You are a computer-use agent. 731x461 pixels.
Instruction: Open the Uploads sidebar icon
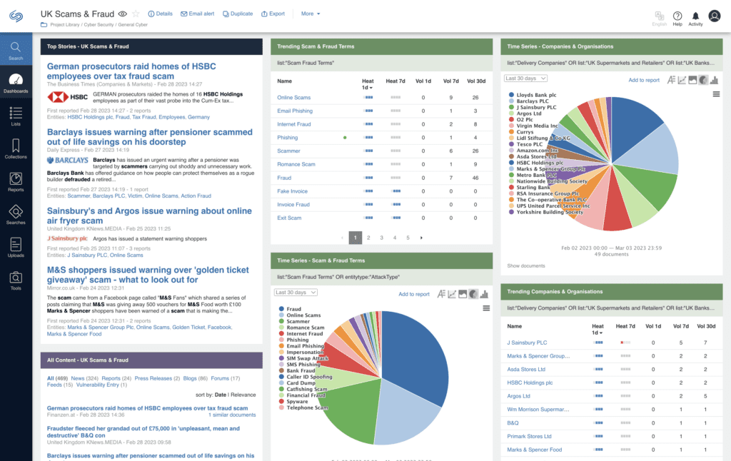click(16, 248)
